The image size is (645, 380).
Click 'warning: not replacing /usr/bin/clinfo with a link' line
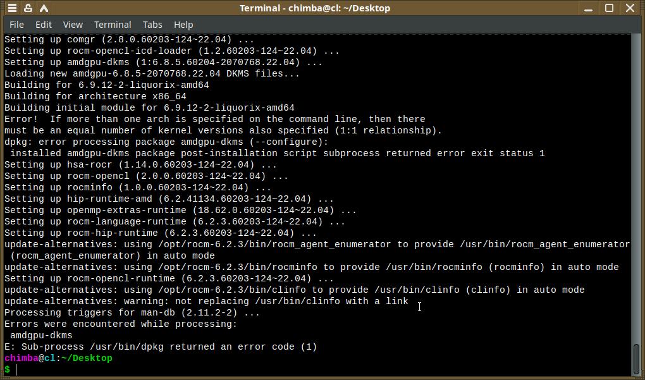pos(206,302)
